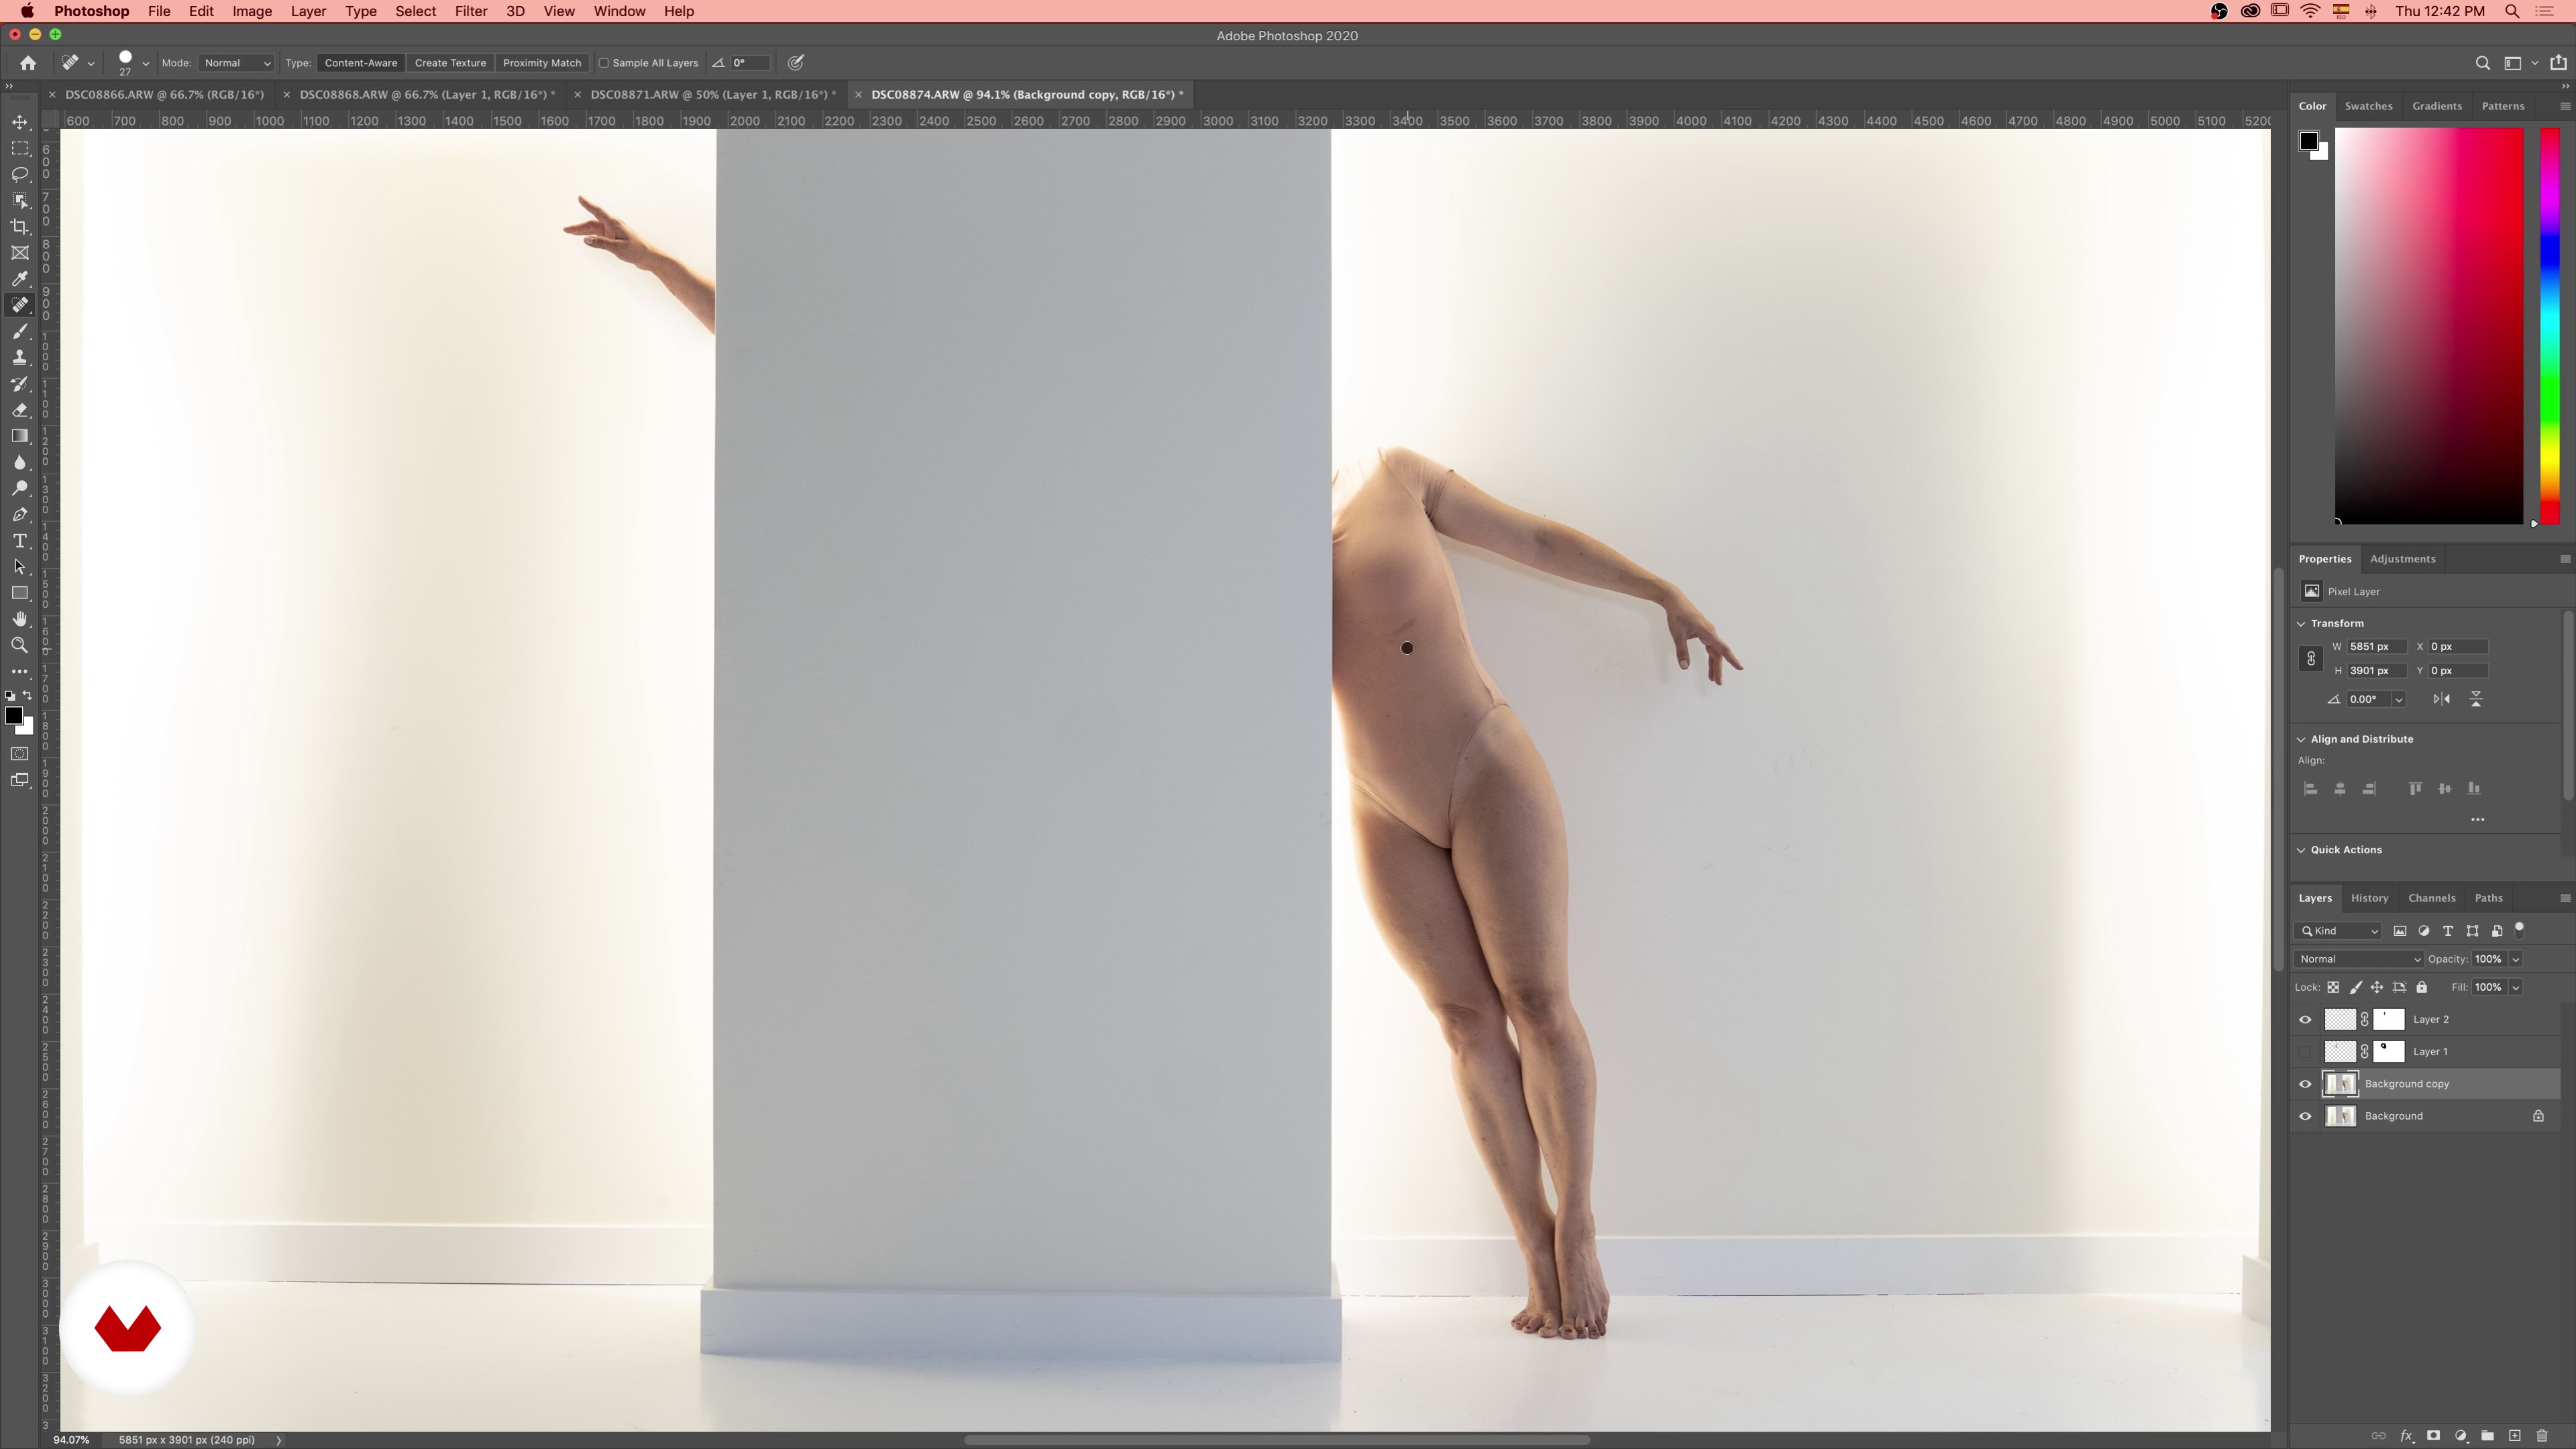Screen dimensions: 2576x1449
Task: Select the Clone Stamp tool
Action: [20, 358]
